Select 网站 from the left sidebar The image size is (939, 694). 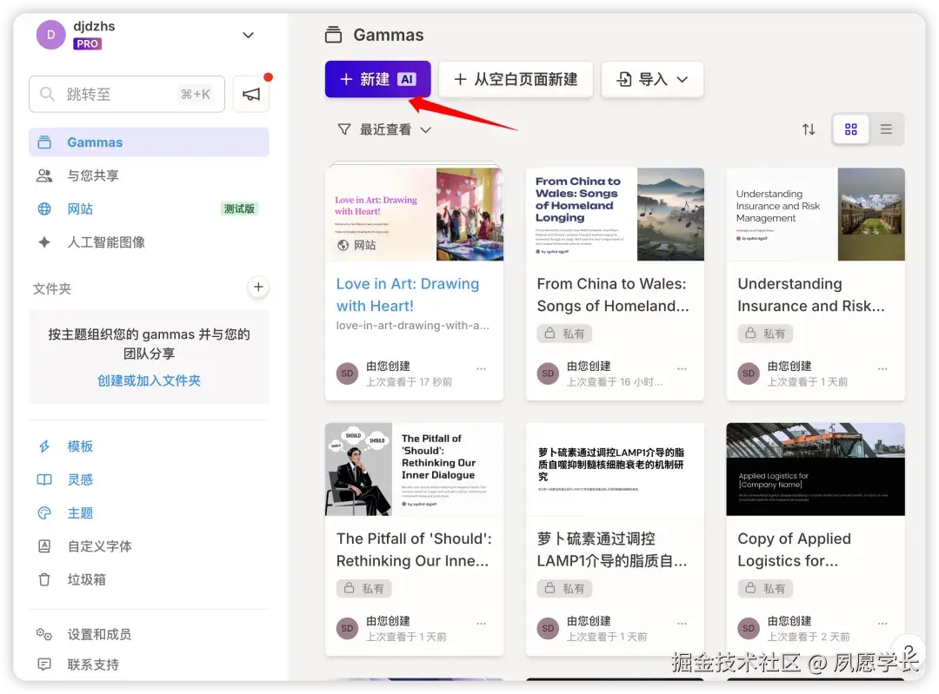point(78,208)
